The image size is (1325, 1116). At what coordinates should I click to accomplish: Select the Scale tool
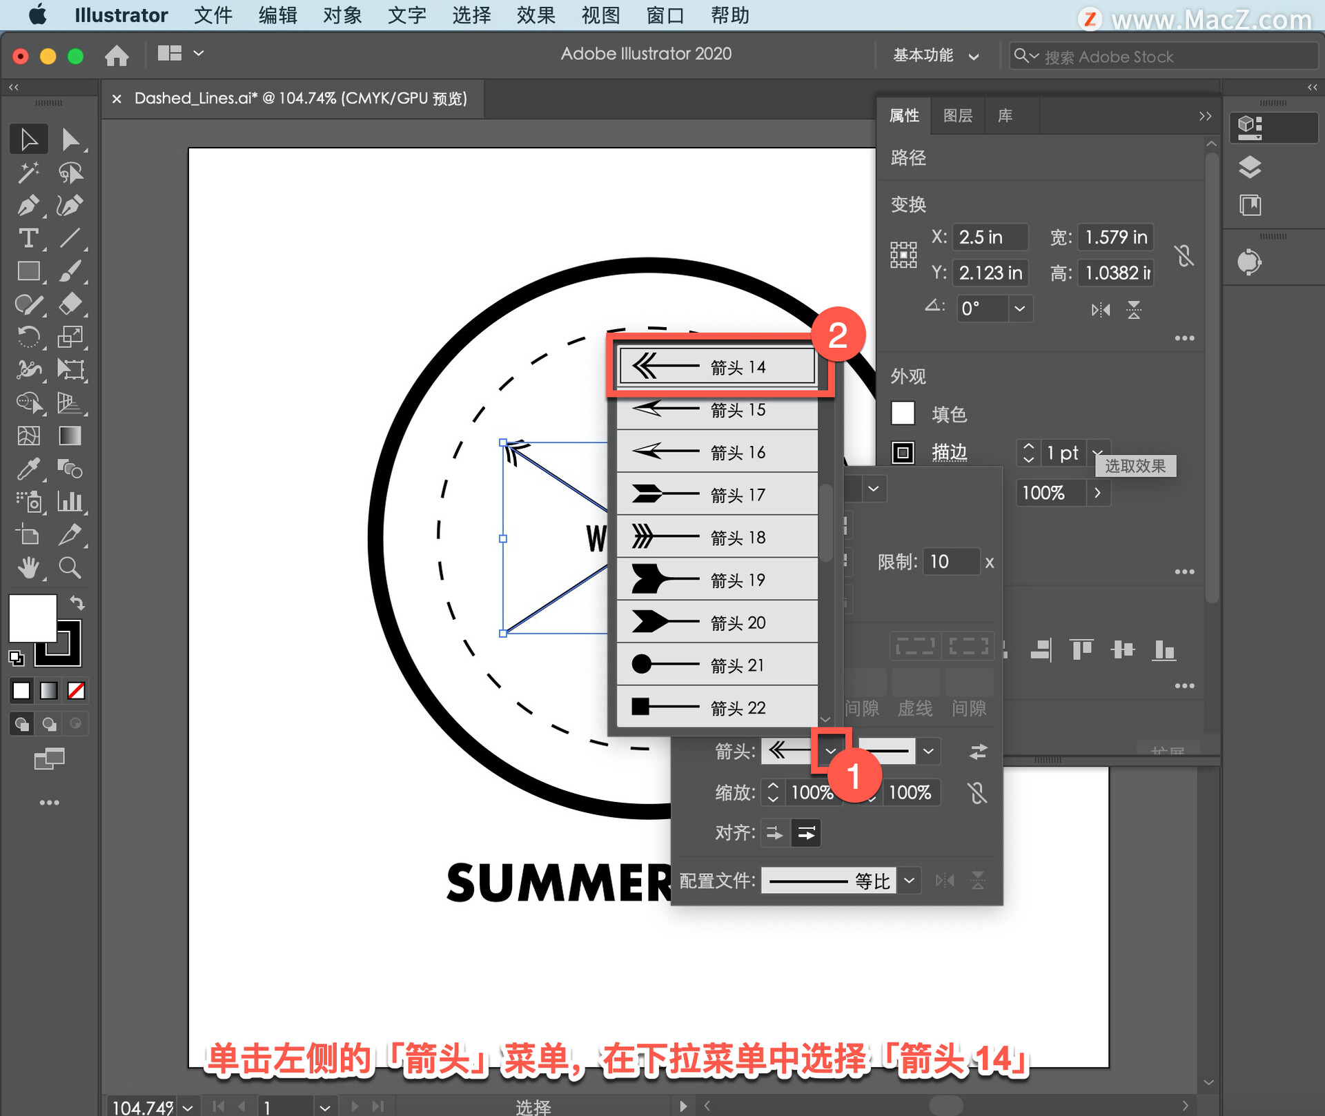(x=70, y=337)
